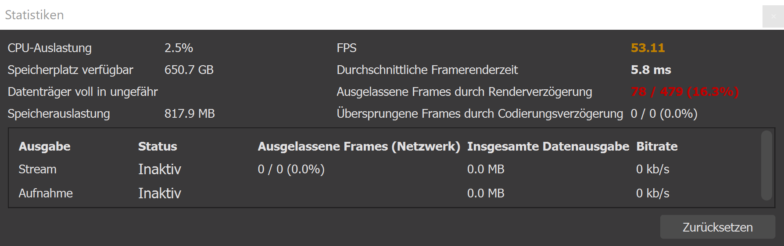Select the Aufnahme output row label

click(46, 193)
